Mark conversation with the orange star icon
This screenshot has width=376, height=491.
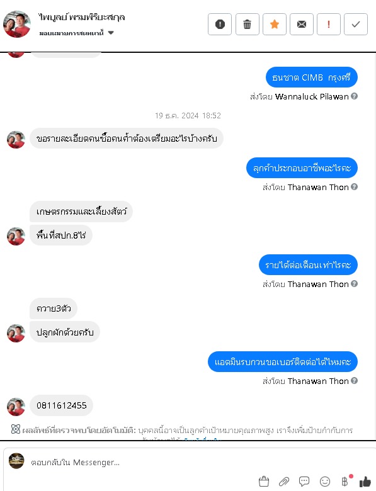pyautogui.click(x=275, y=24)
